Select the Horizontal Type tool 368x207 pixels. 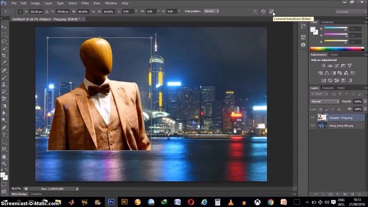[4, 135]
